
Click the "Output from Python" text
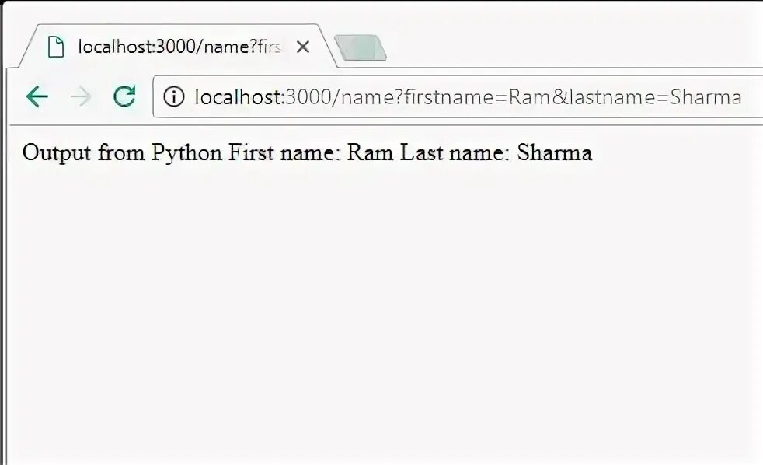click(x=122, y=152)
